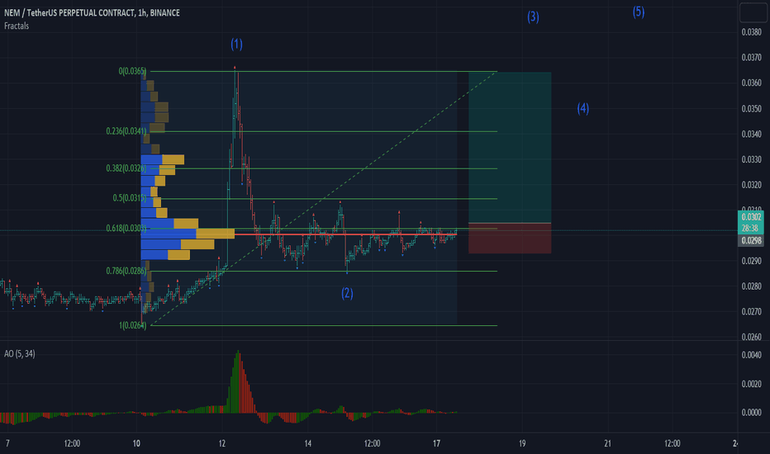770x454 pixels.
Task: Click the 0.0040 AO scale label
Action: (x=751, y=355)
